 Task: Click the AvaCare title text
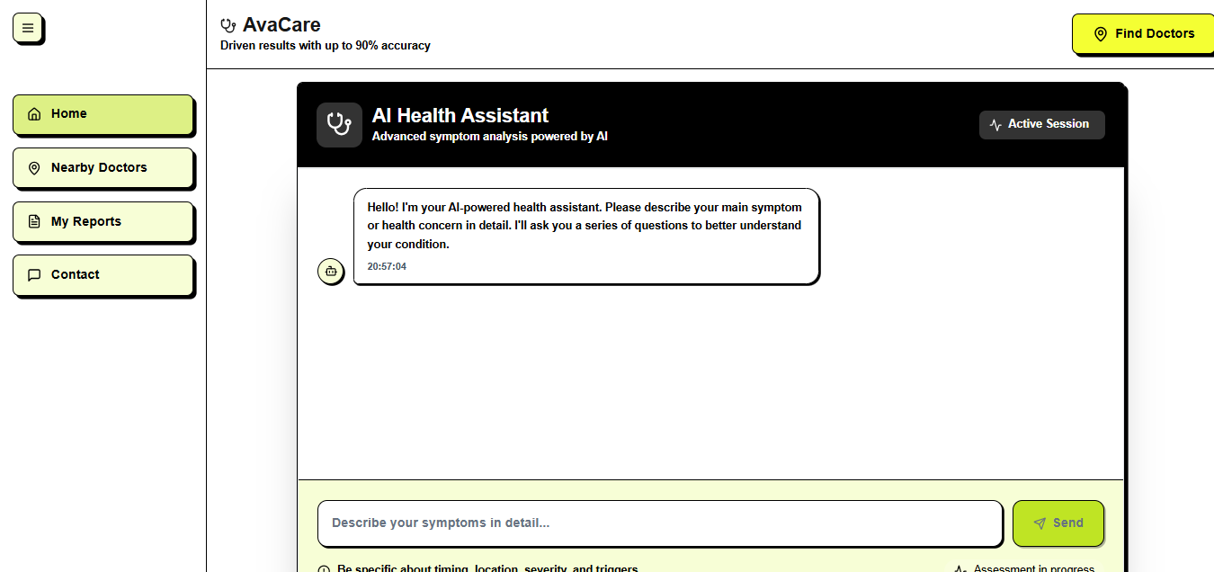(x=281, y=25)
